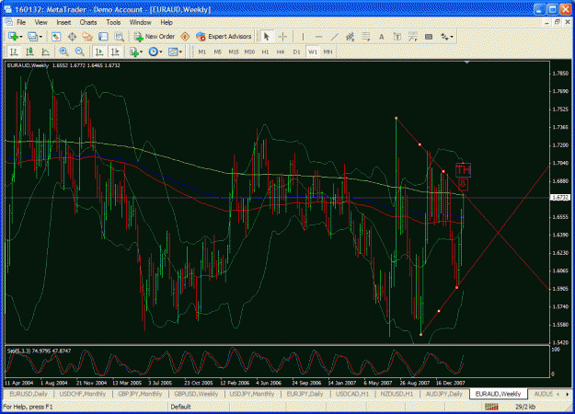Toggle chart auto scroll
Viewport: 575px width, 414px height.
[99, 52]
